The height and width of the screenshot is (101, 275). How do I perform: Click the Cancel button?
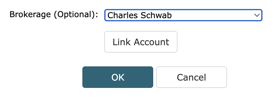[191, 77]
